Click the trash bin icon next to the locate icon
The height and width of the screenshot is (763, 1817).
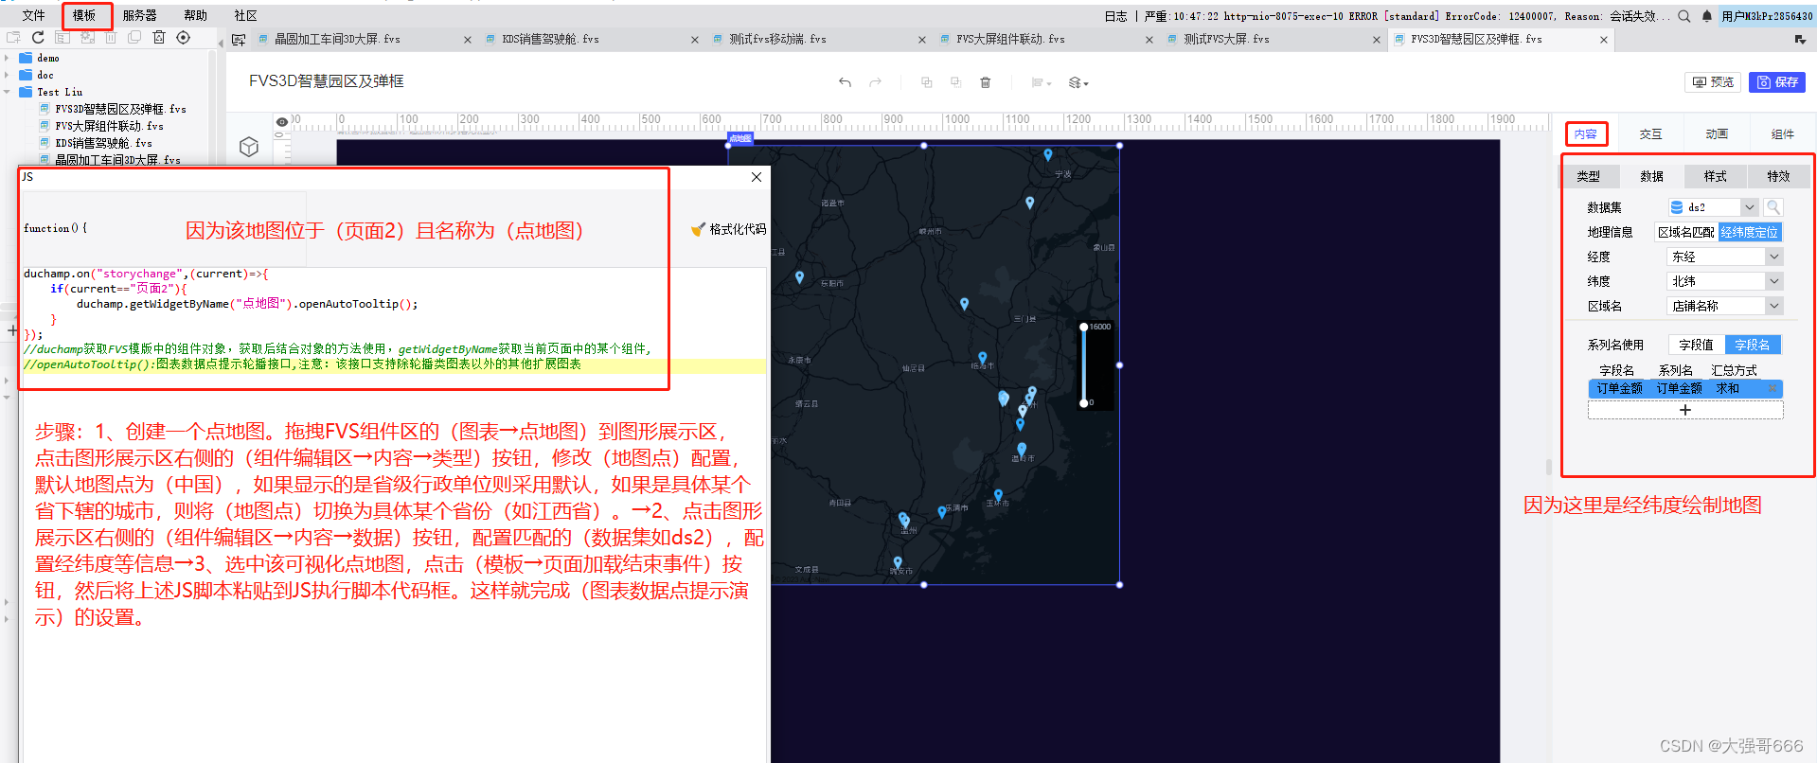point(159,38)
